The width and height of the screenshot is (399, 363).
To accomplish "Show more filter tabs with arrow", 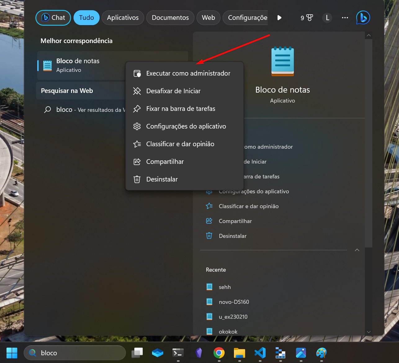I will click(279, 18).
